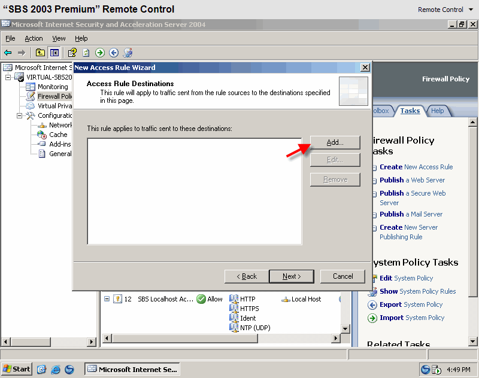The image size is (479, 378).
Task: Switch to the Tasks tab
Action: point(410,111)
